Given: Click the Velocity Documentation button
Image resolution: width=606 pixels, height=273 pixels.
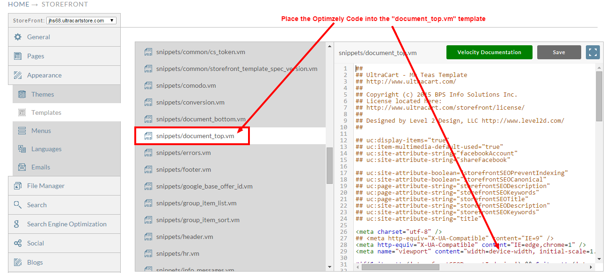Looking at the screenshot, I should pos(489,52).
